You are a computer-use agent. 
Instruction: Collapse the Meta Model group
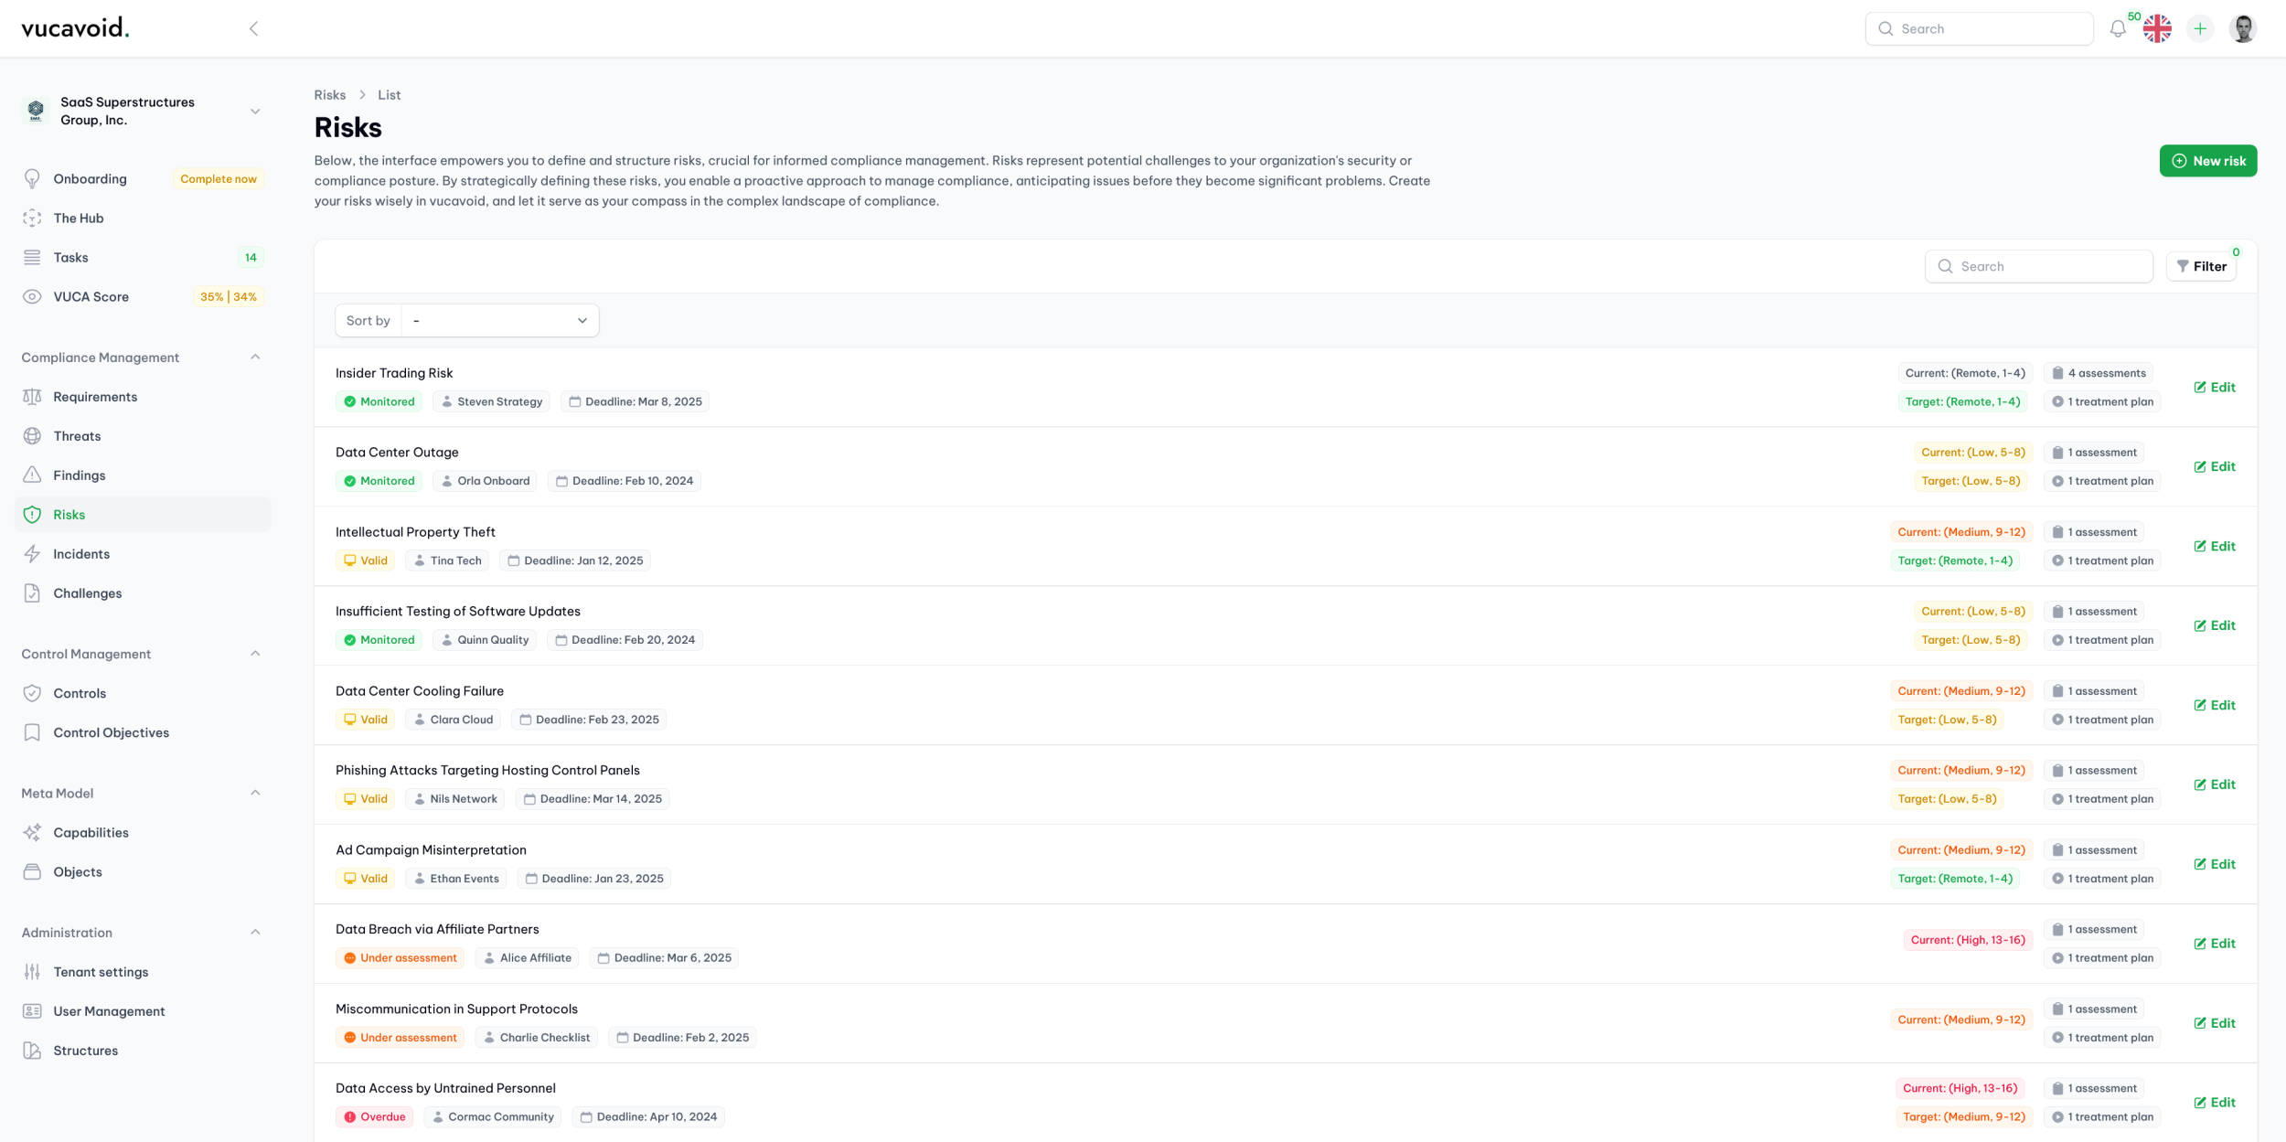tap(255, 793)
